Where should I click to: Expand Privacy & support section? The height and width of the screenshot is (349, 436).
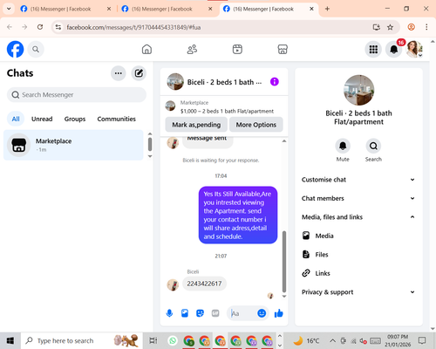point(358,292)
